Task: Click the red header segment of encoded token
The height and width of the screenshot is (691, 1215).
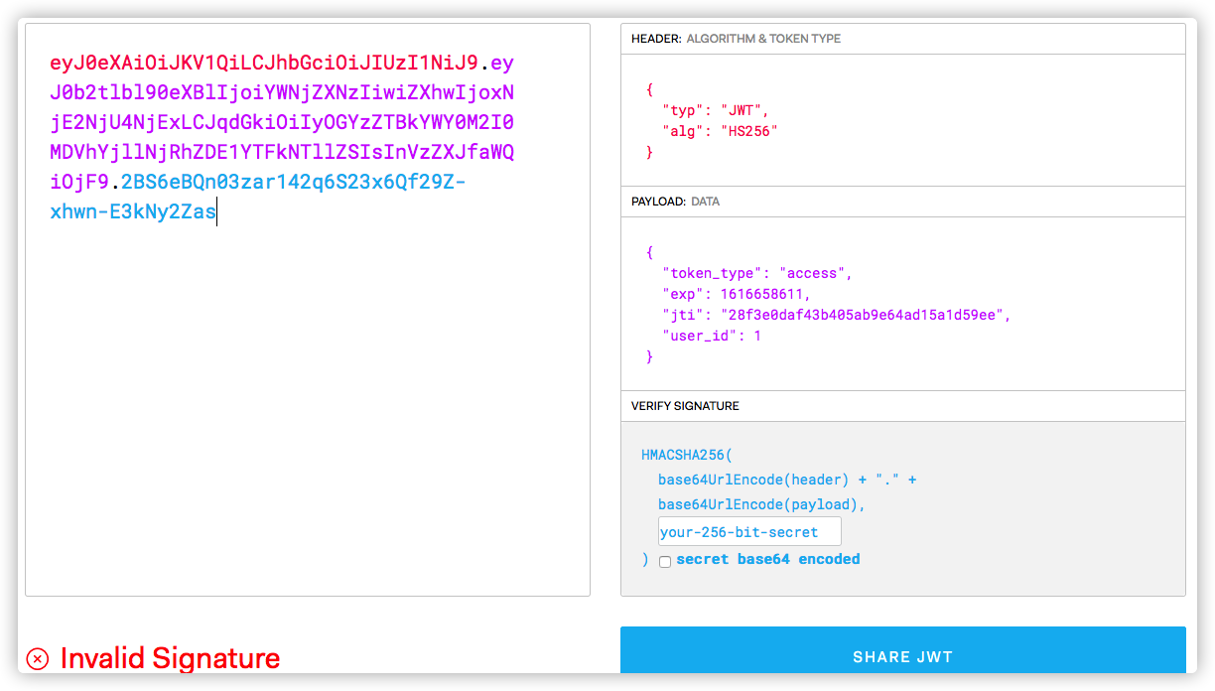Action: pos(263,64)
